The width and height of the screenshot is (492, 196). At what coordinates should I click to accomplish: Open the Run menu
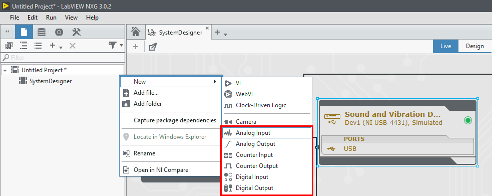coord(51,18)
